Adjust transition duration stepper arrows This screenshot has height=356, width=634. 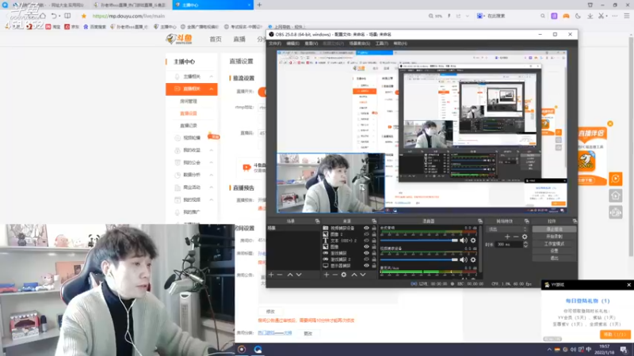525,244
